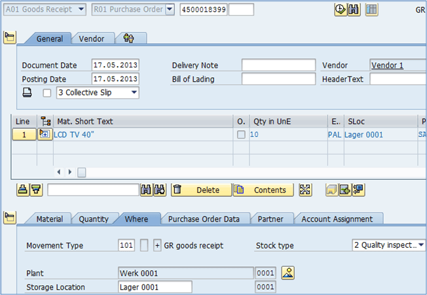Collapse the header data section
427x295 pixels.
[9, 38]
